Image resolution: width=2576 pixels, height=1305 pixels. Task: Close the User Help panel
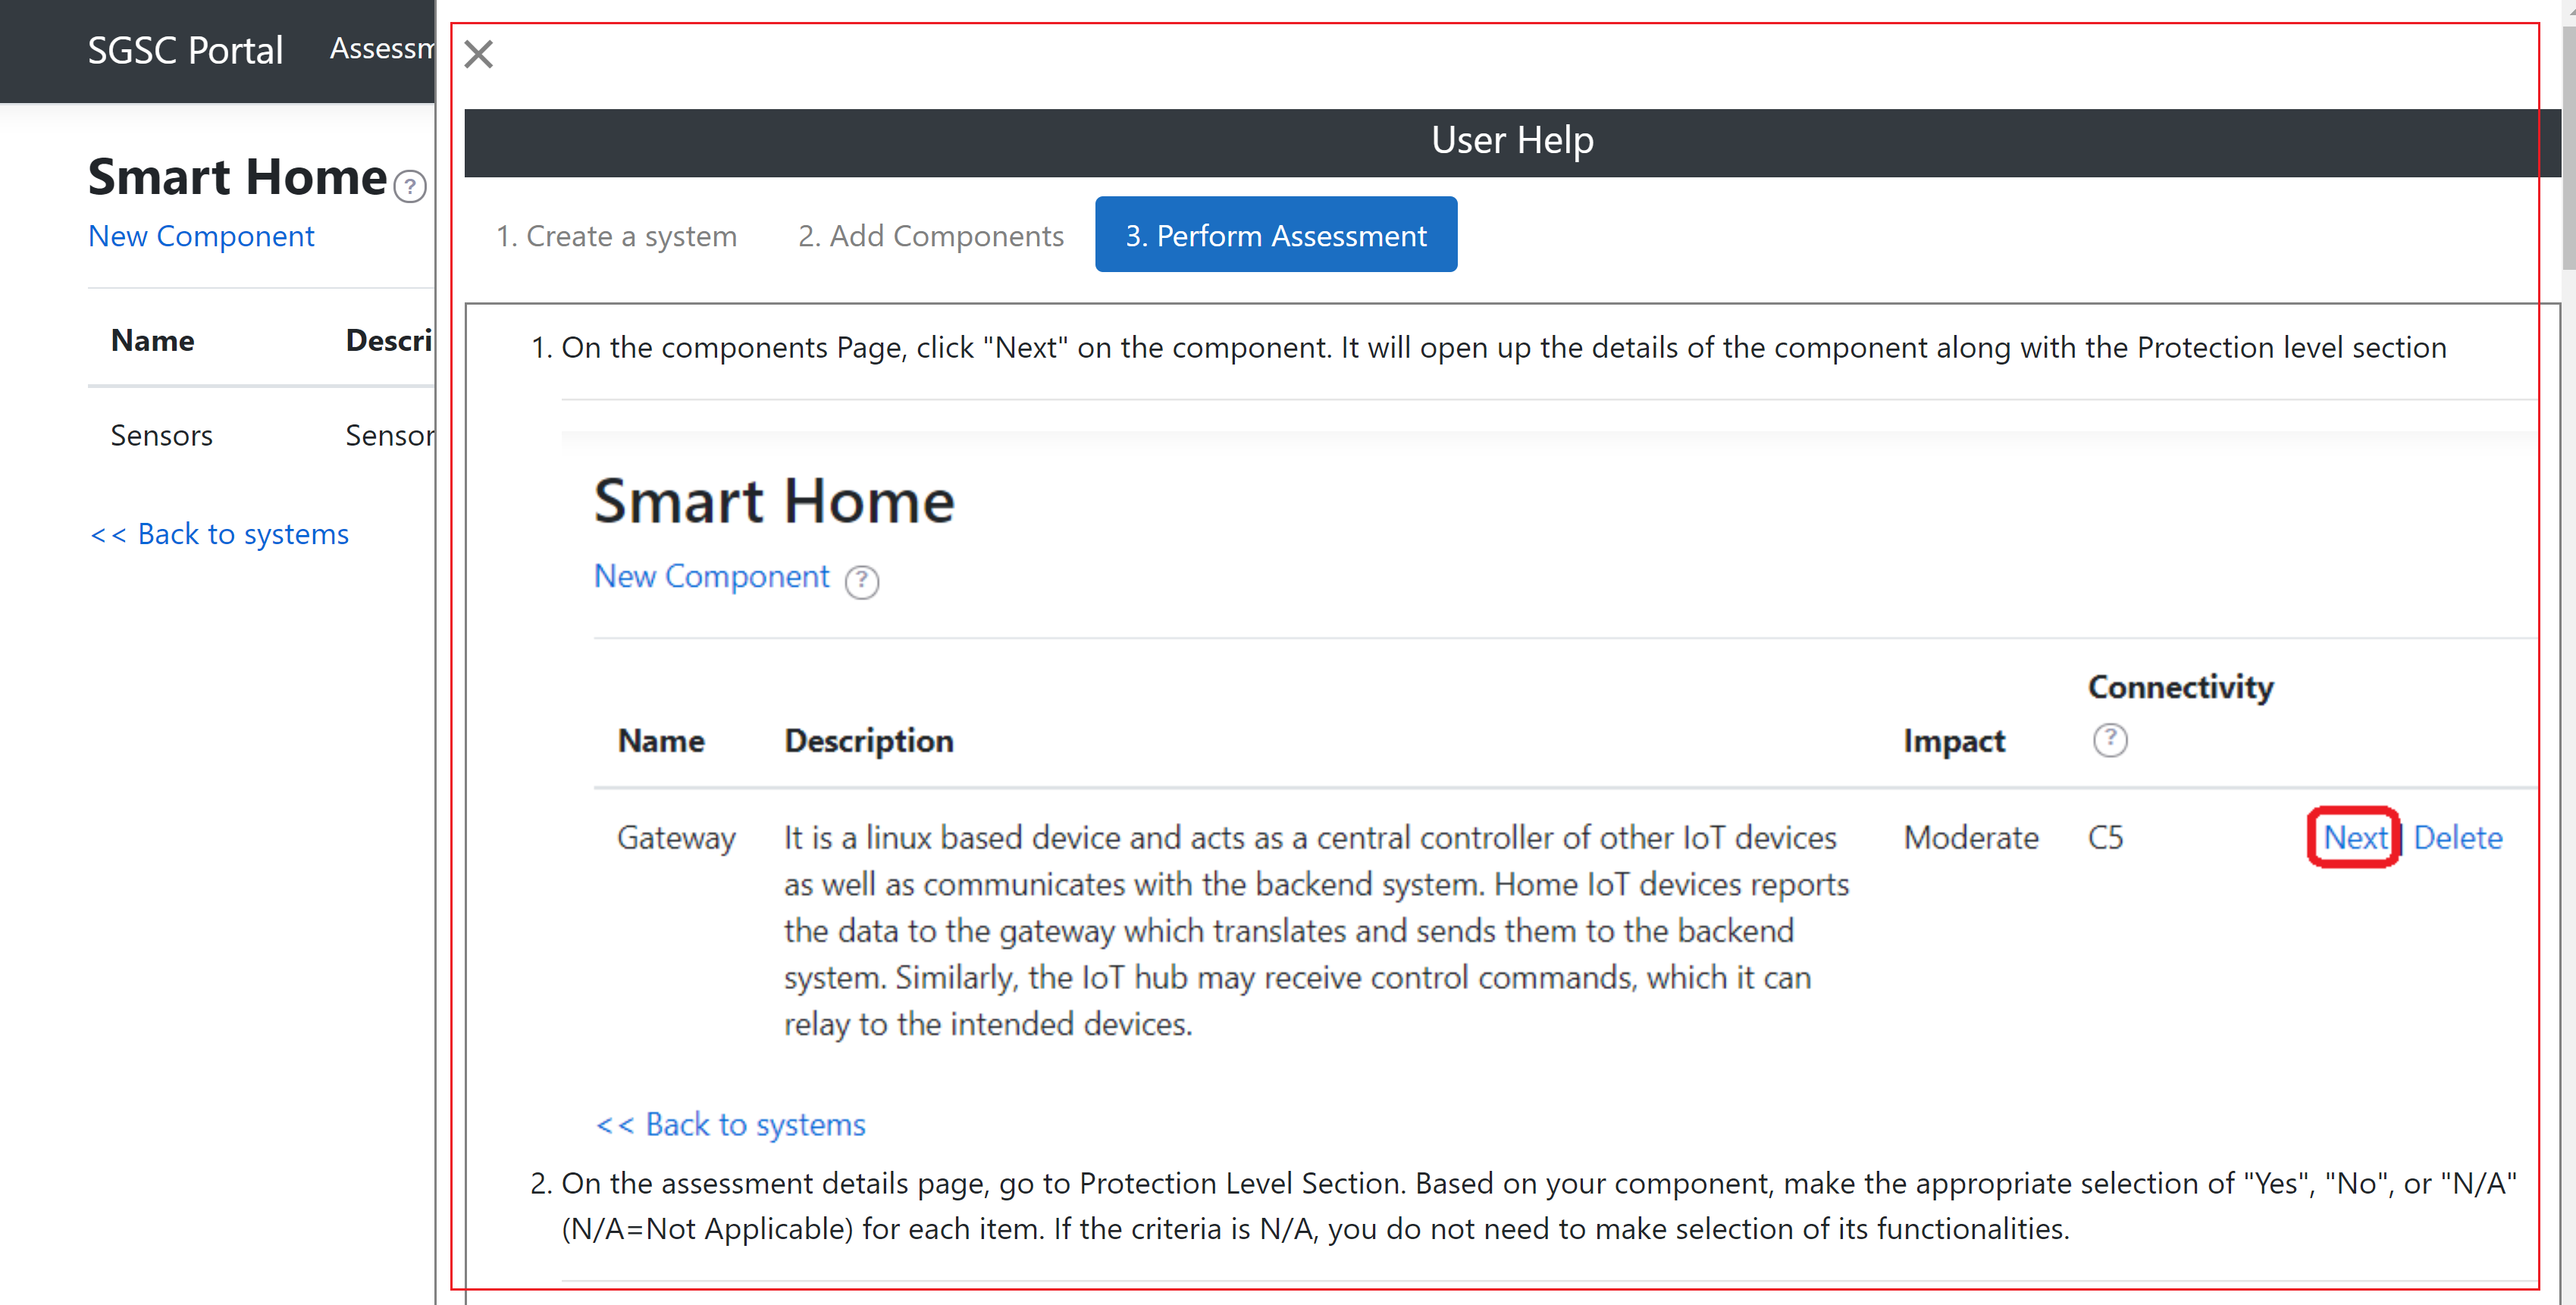(x=479, y=54)
